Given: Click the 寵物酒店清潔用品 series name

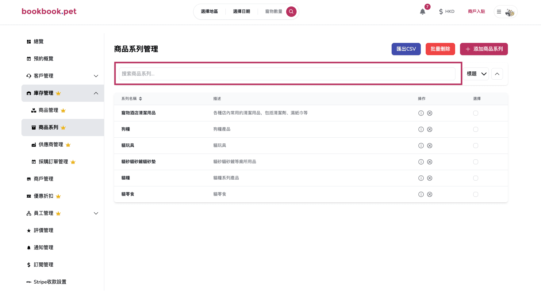Looking at the screenshot, I should (138, 113).
